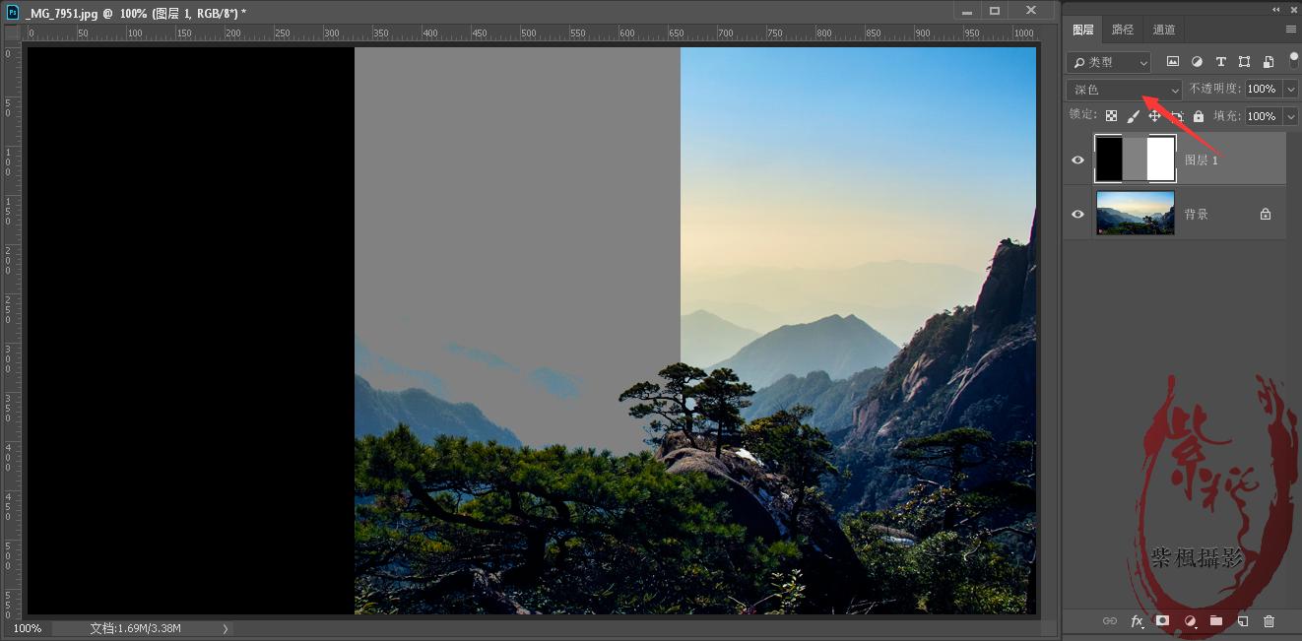Select the 图层 1 layer thumbnail
Viewport: 1302px width, 641px height.
click(1136, 160)
